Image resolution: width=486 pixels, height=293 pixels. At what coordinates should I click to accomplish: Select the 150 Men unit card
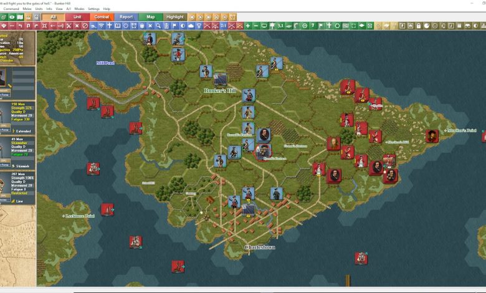(x=17, y=118)
